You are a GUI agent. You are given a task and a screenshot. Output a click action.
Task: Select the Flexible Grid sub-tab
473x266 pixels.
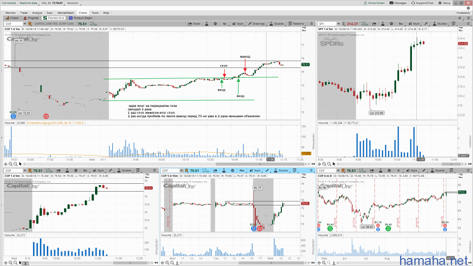point(54,18)
